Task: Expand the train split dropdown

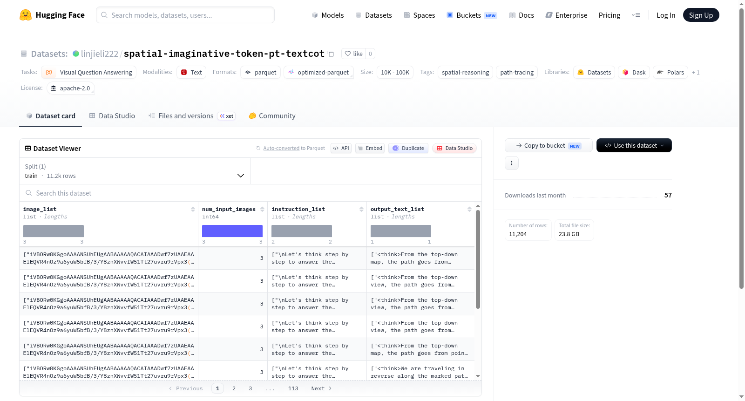Action: click(x=135, y=171)
